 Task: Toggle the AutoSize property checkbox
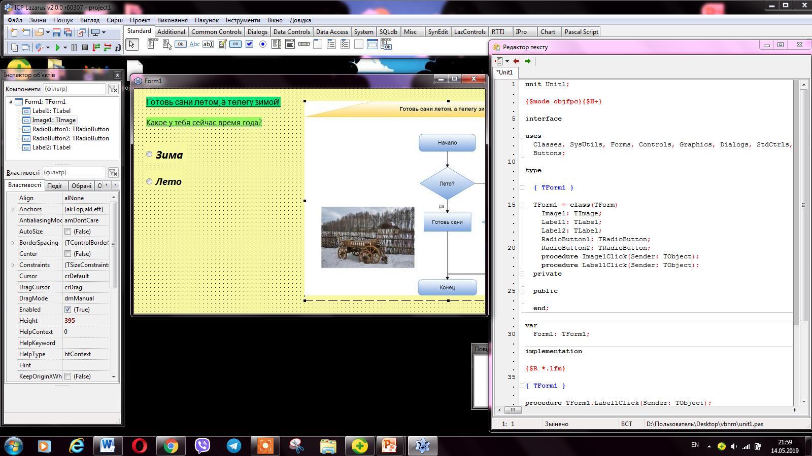pos(68,232)
